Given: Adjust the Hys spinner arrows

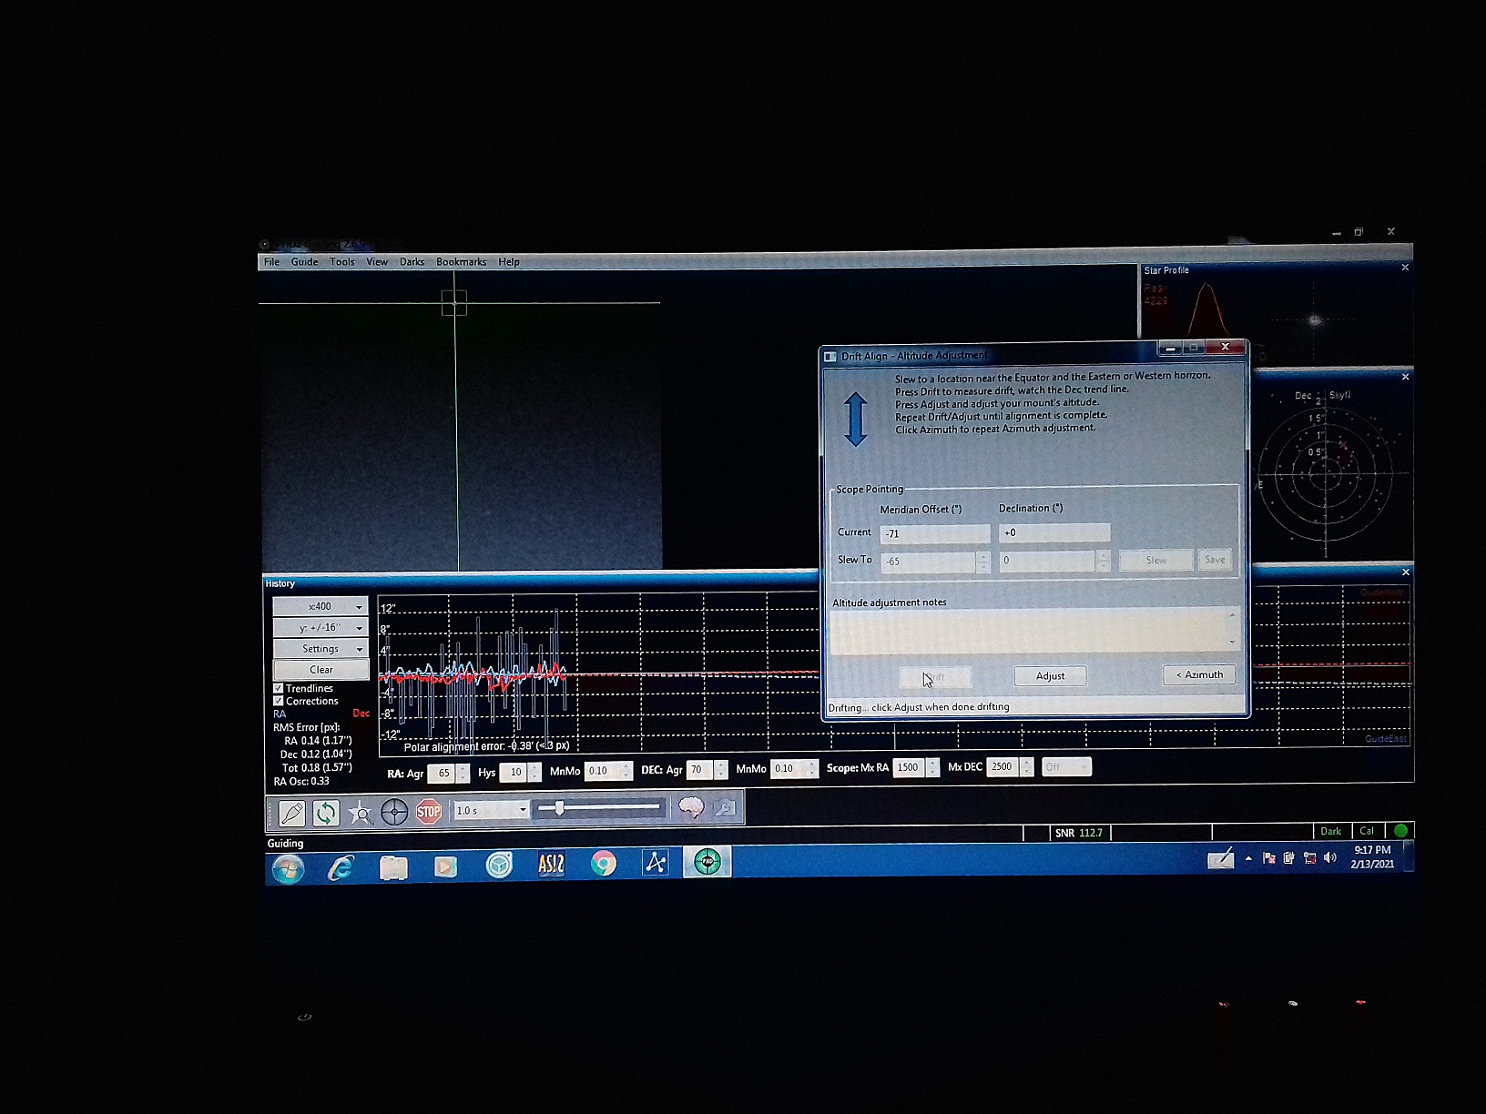Looking at the screenshot, I should (x=535, y=772).
